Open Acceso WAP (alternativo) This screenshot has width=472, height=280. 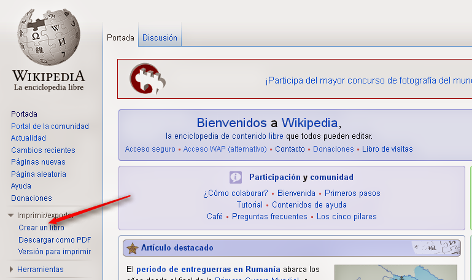pyautogui.click(x=225, y=149)
